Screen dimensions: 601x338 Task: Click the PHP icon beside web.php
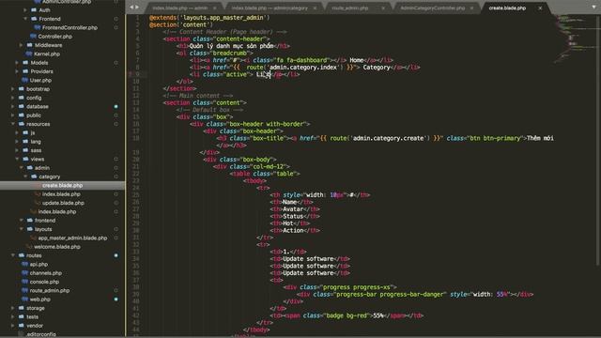pos(25,300)
